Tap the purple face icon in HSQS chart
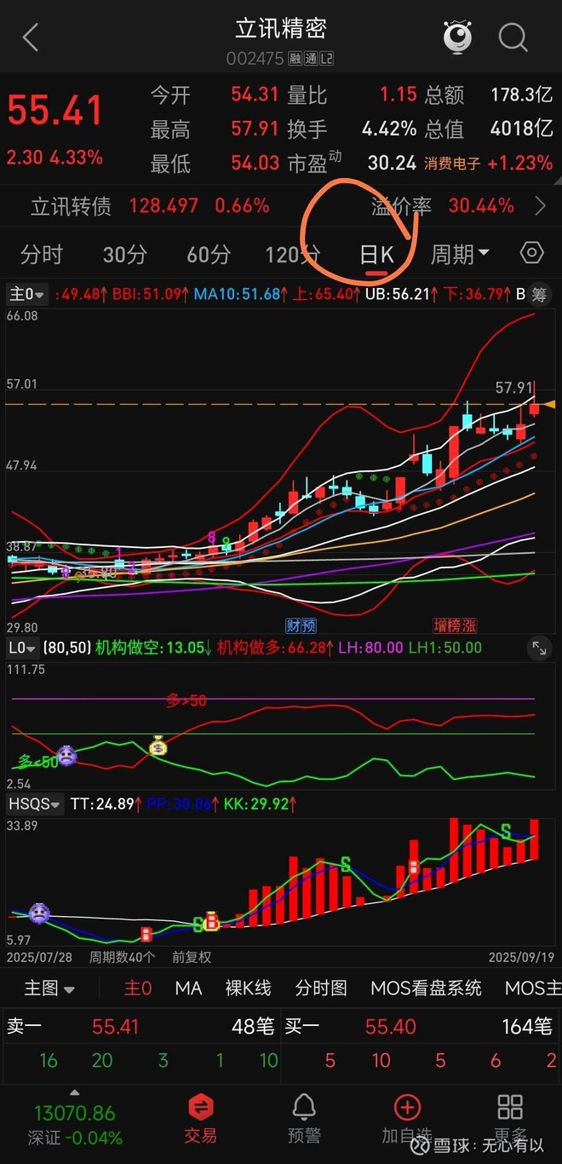562x1164 pixels. (39, 913)
